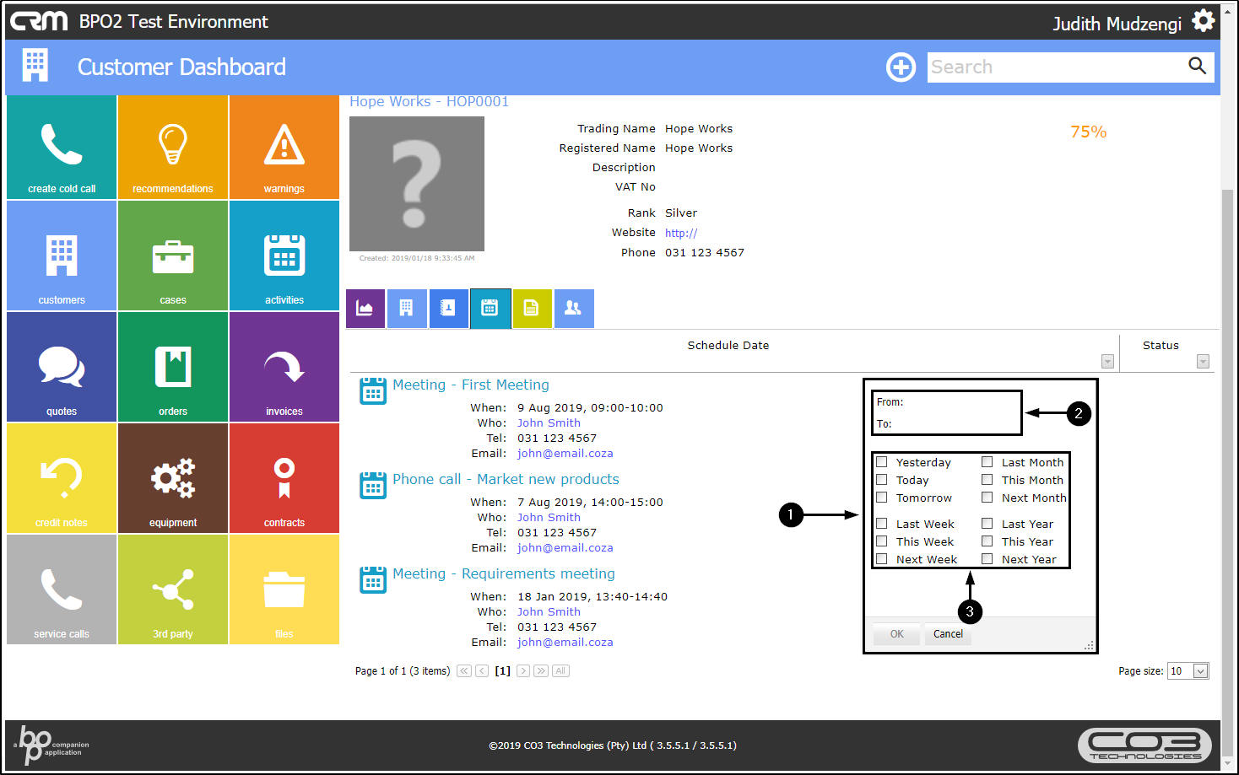Click the add new plus icon
Viewport: 1239px width, 775px height.
click(x=901, y=67)
